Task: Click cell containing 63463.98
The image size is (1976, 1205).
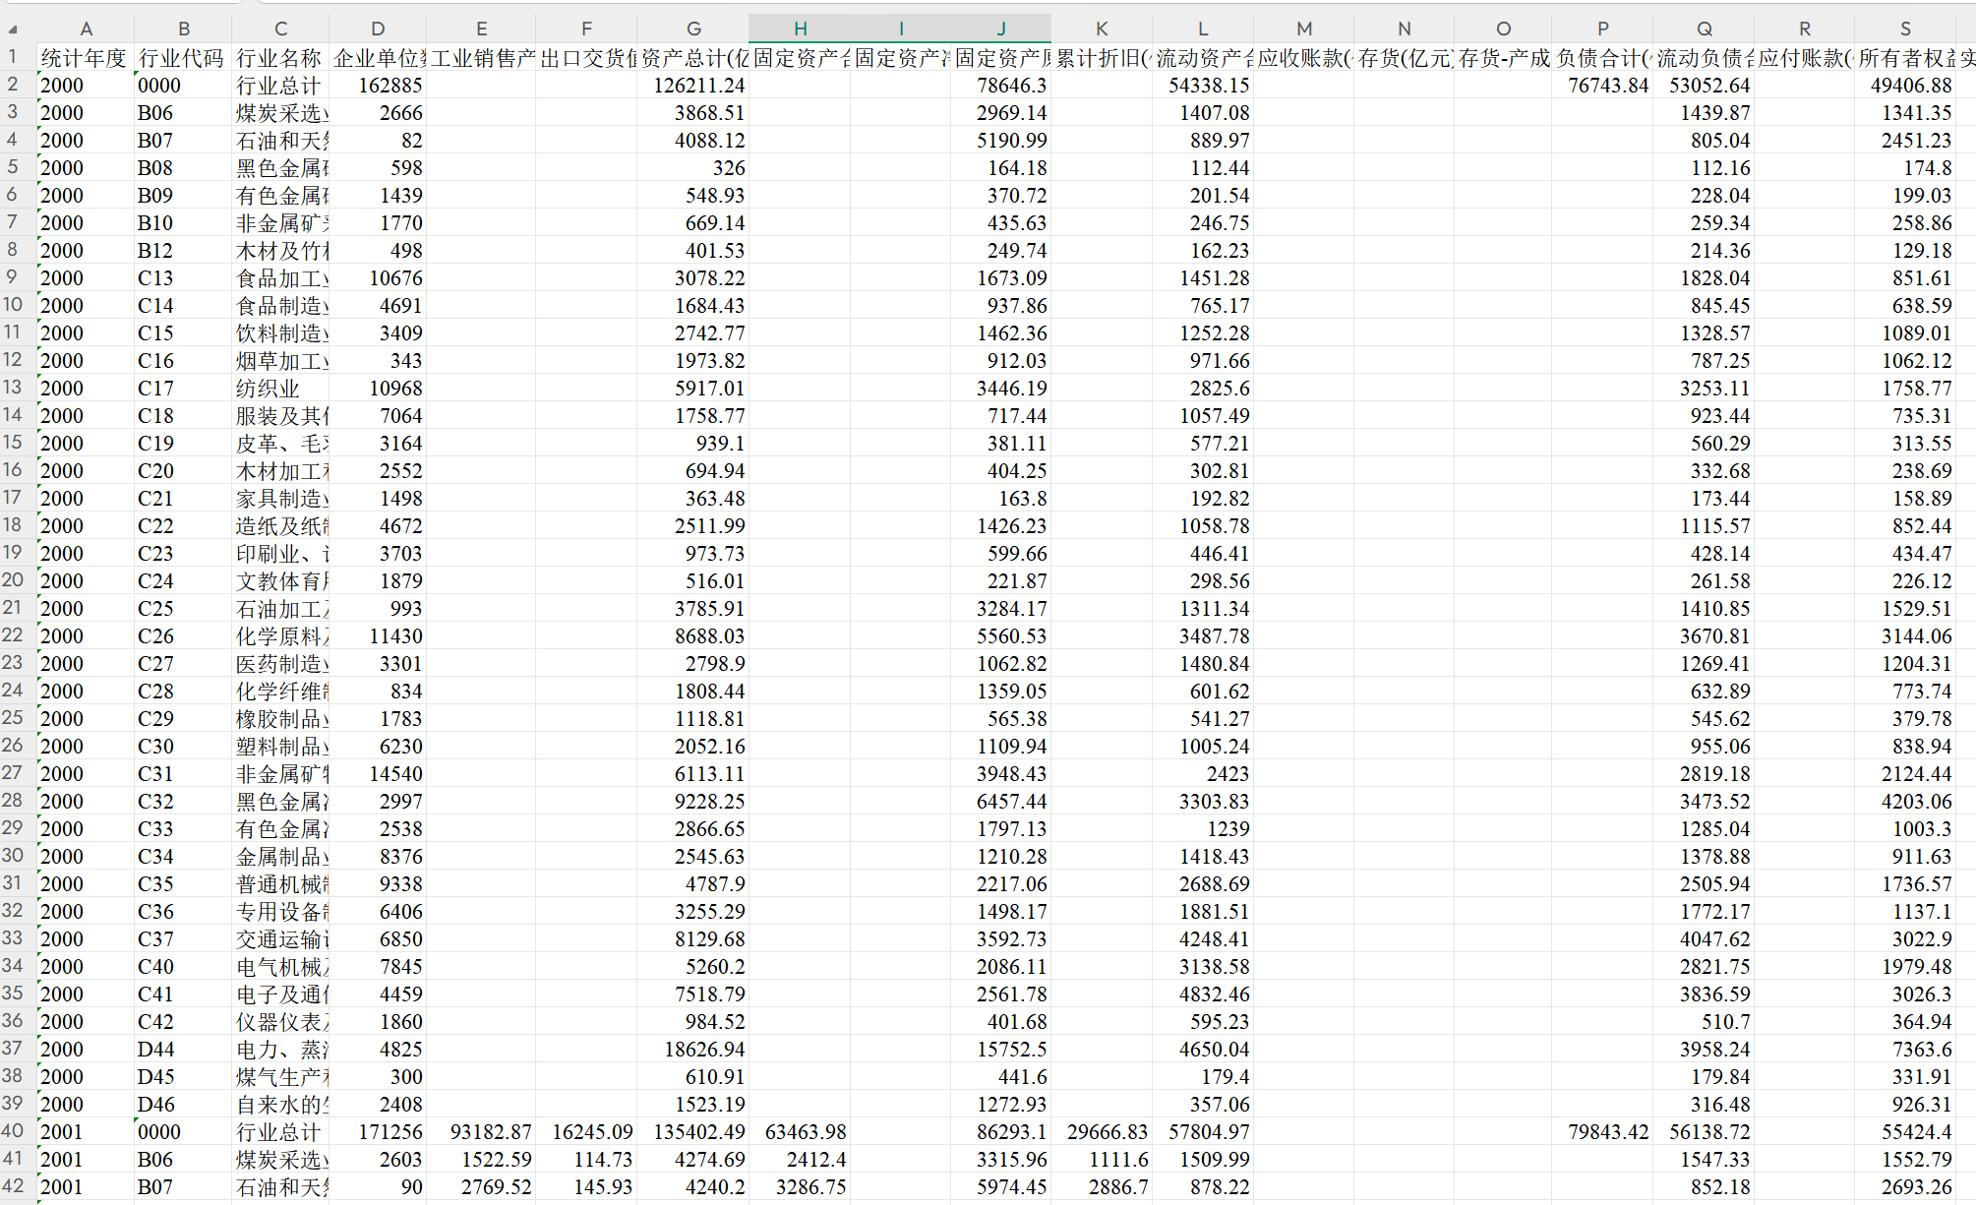Action: tap(805, 1132)
